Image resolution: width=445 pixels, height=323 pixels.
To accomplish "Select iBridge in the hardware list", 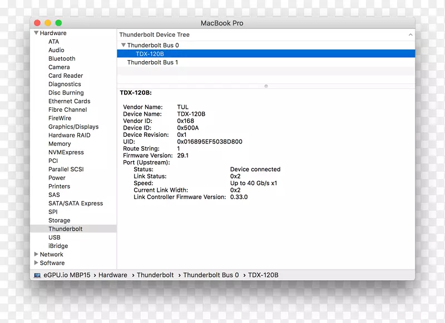I will point(57,245).
